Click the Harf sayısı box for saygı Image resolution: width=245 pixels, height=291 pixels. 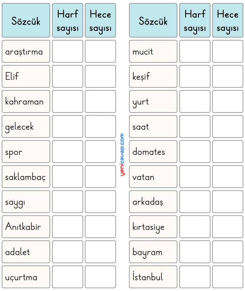67,202
